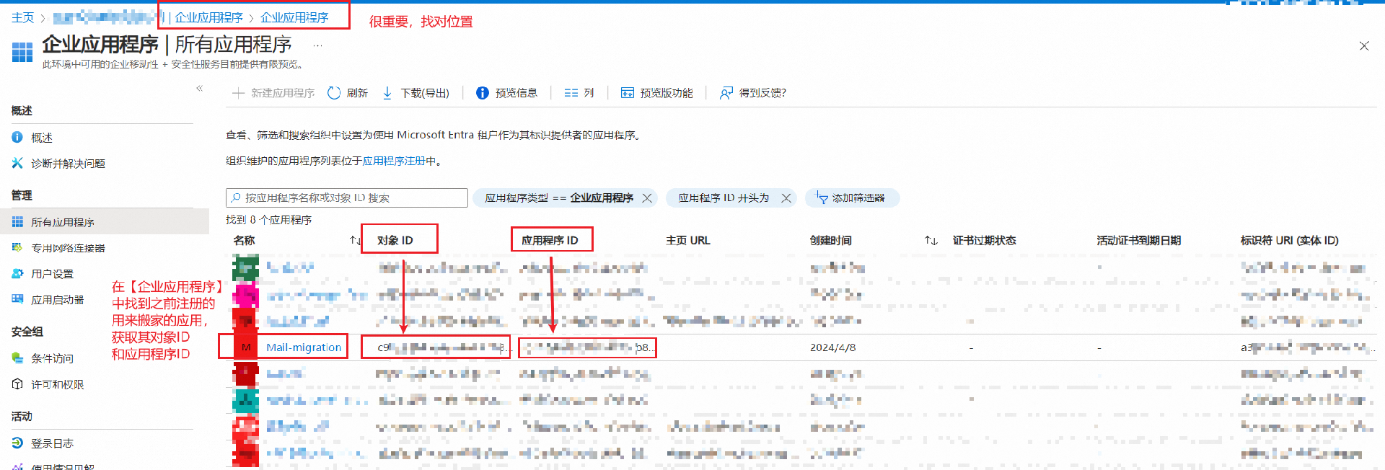Click the 所有应用程序 grid icon in sidebar
The width and height of the screenshot is (1385, 470).
coord(17,222)
